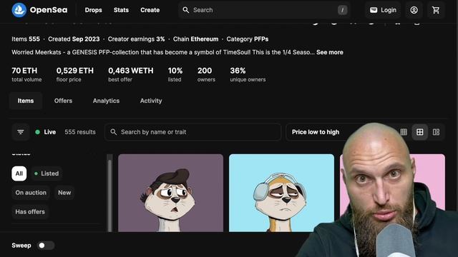Go to the Create page

click(x=150, y=10)
